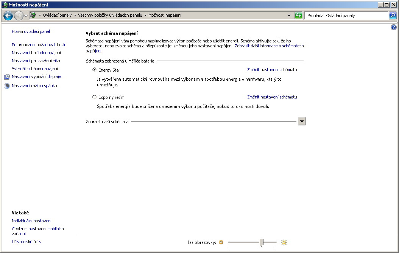
Task: Expand dropdown arrow before Všechny položky Ovládacích panelů
Action: pos(75,15)
